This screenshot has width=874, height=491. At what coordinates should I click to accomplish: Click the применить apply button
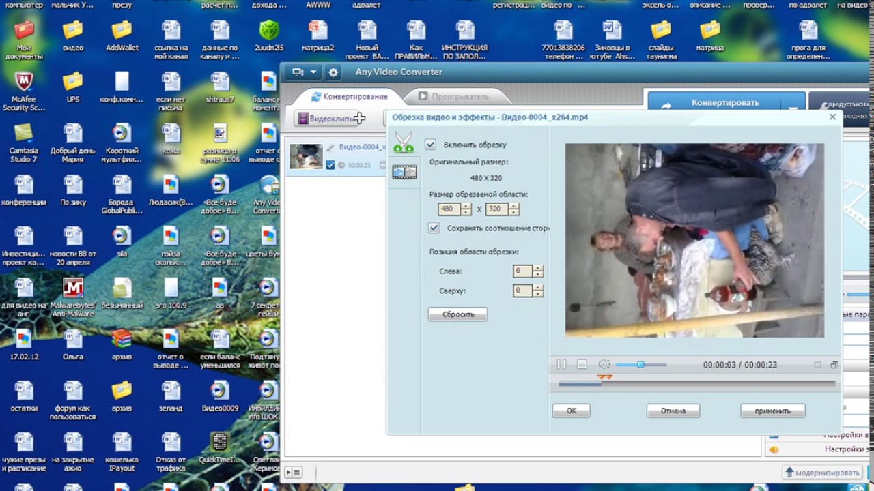[x=773, y=411]
